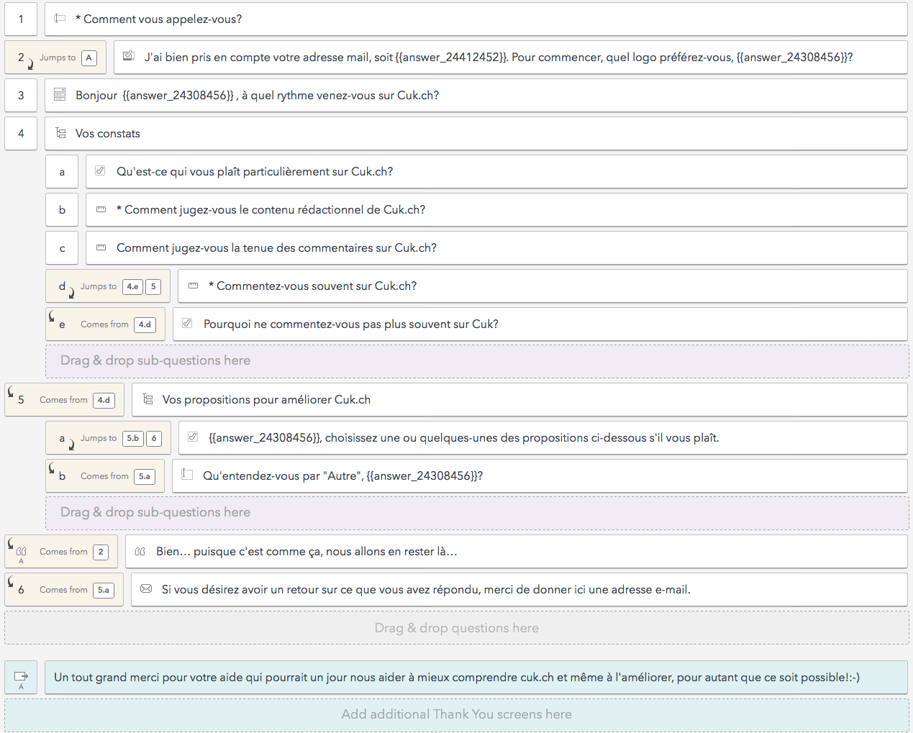The image size is (913, 733).
Task: Open 'choisissez une ou quelques-unes des propositions' question
Action: click(x=542, y=437)
